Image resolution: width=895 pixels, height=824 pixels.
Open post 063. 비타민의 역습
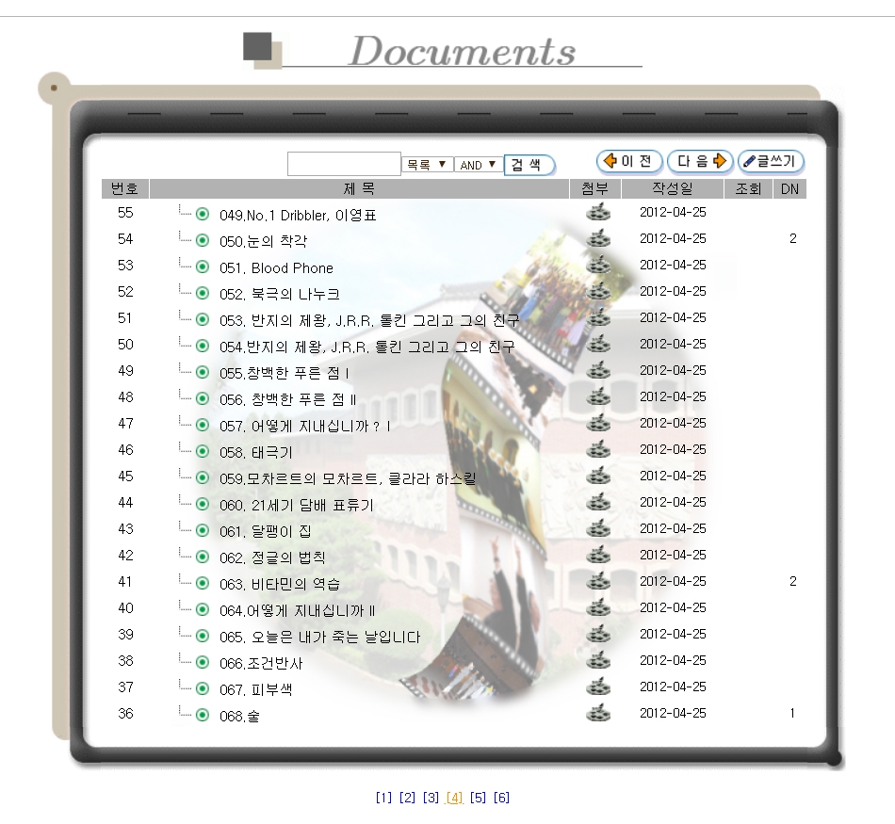(x=280, y=584)
